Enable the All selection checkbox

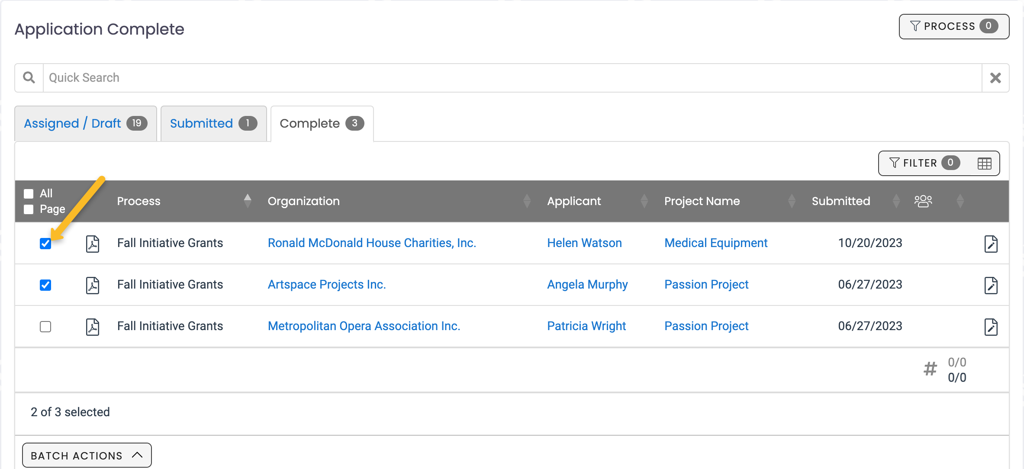29,193
